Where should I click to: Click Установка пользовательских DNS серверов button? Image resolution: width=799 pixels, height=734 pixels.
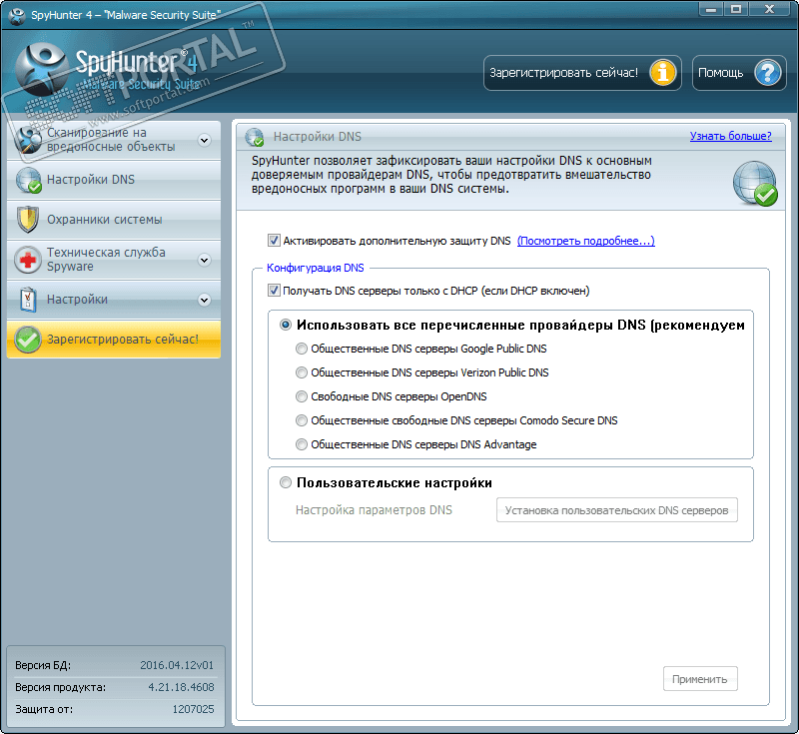616,510
